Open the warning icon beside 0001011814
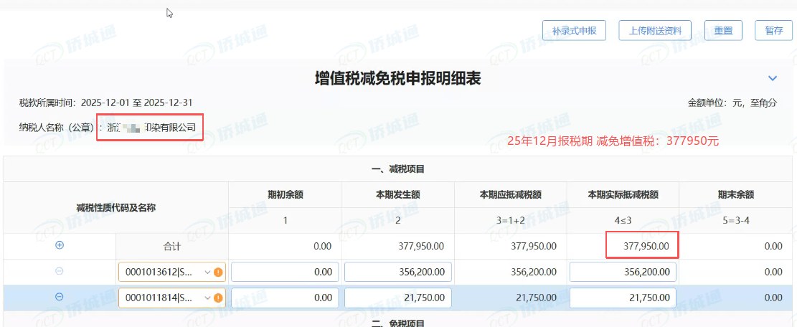Viewport: 797px width, 327px height. [219, 298]
